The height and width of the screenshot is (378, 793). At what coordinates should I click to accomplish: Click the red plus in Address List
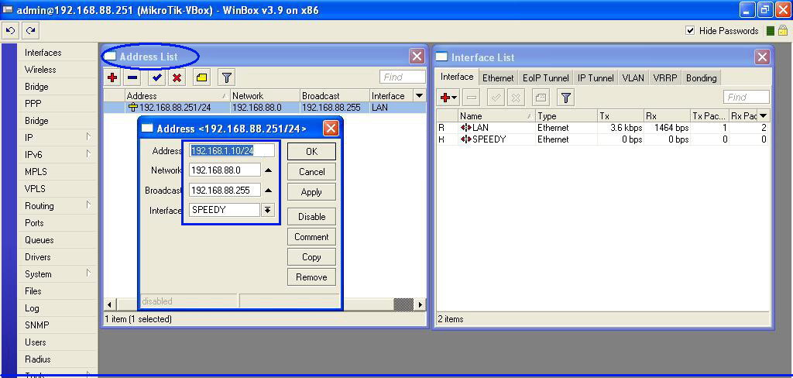coord(112,77)
